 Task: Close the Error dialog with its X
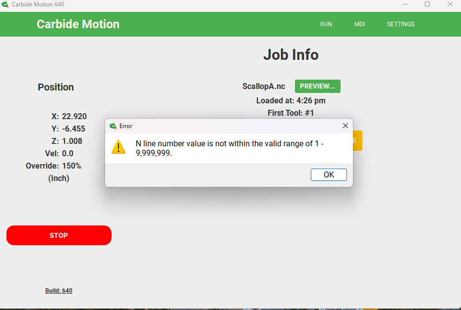pos(346,126)
